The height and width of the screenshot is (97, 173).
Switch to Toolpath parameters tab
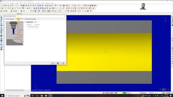10,19
